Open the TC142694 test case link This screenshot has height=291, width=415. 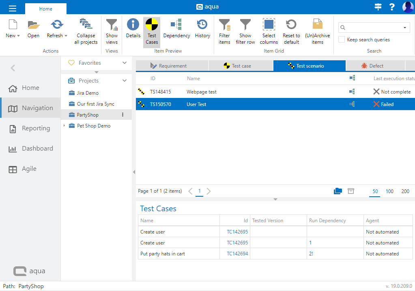237,254
